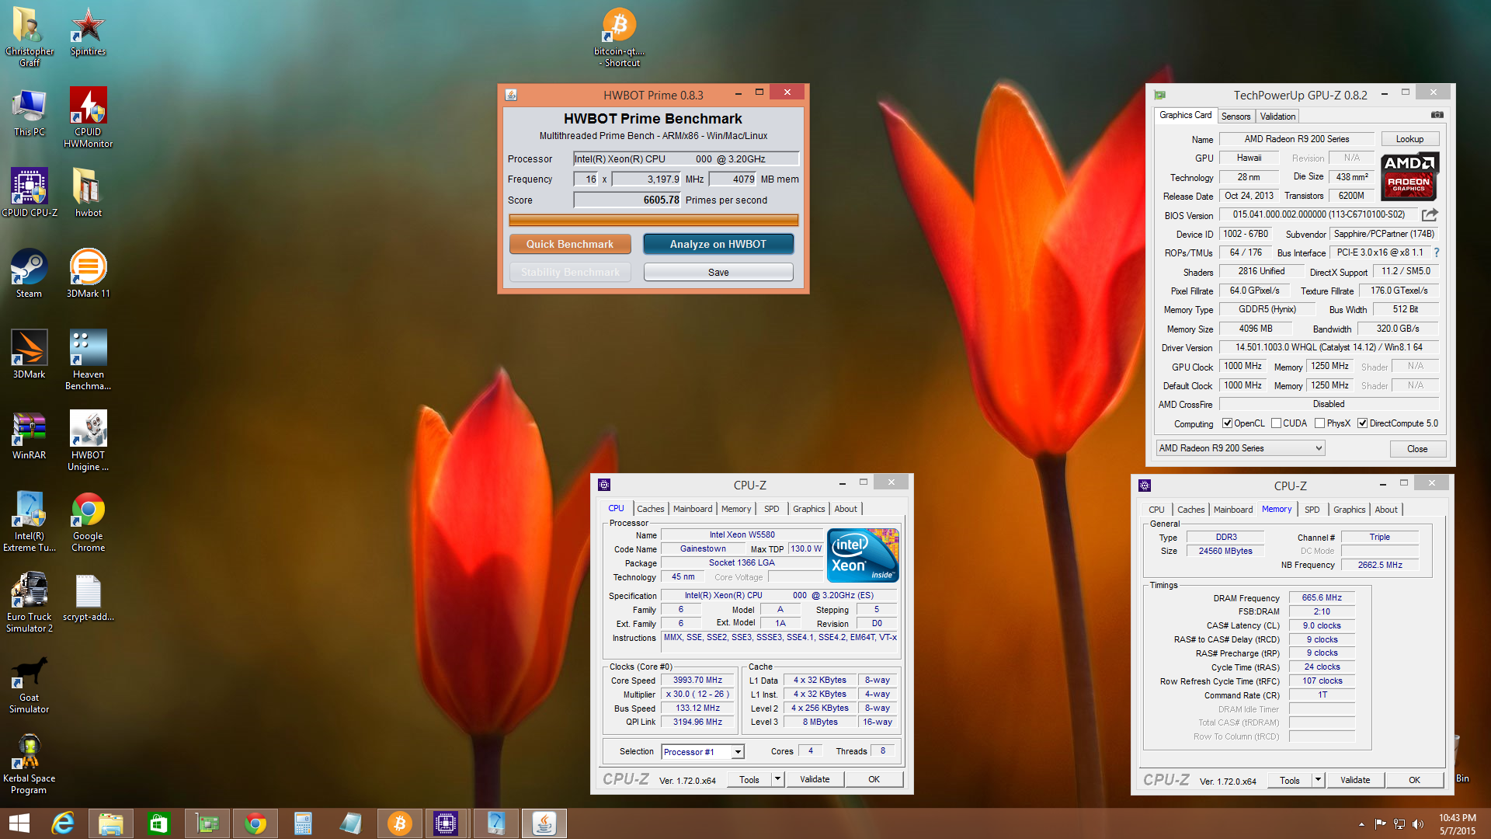The width and height of the screenshot is (1491, 839).
Task: Open the scrypt-add text file
Action: 88,597
